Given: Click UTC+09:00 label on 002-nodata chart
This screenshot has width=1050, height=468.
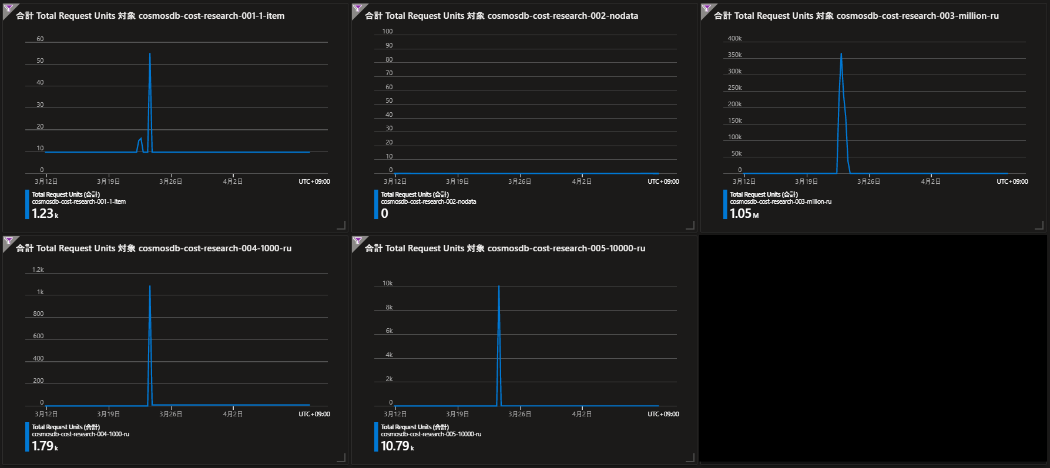Looking at the screenshot, I should point(663,182).
